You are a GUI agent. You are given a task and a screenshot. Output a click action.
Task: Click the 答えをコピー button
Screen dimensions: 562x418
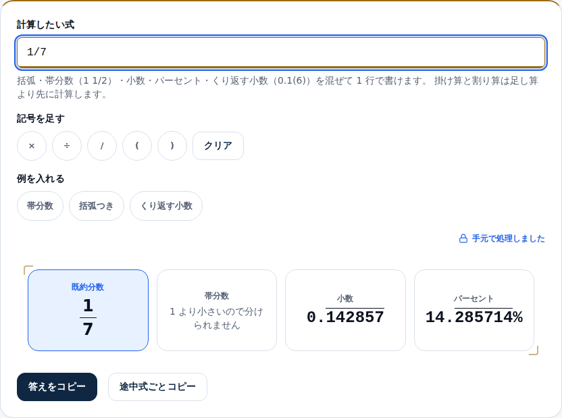click(57, 387)
